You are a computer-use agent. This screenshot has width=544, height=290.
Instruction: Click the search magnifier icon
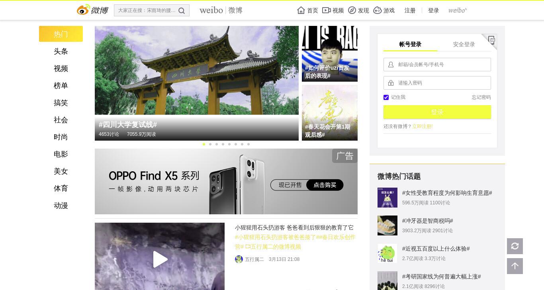[182, 11]
